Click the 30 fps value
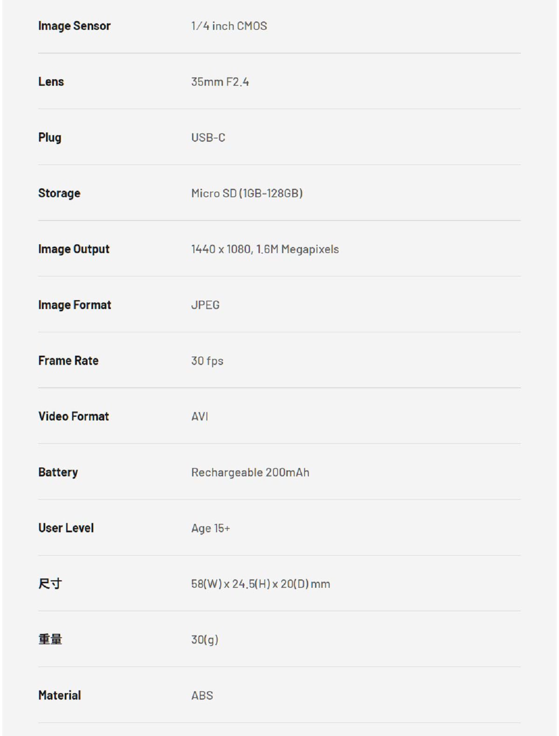 pos(207,361)
